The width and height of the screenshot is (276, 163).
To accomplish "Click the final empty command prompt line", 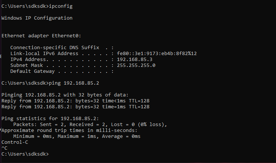I will click(25, 154).
